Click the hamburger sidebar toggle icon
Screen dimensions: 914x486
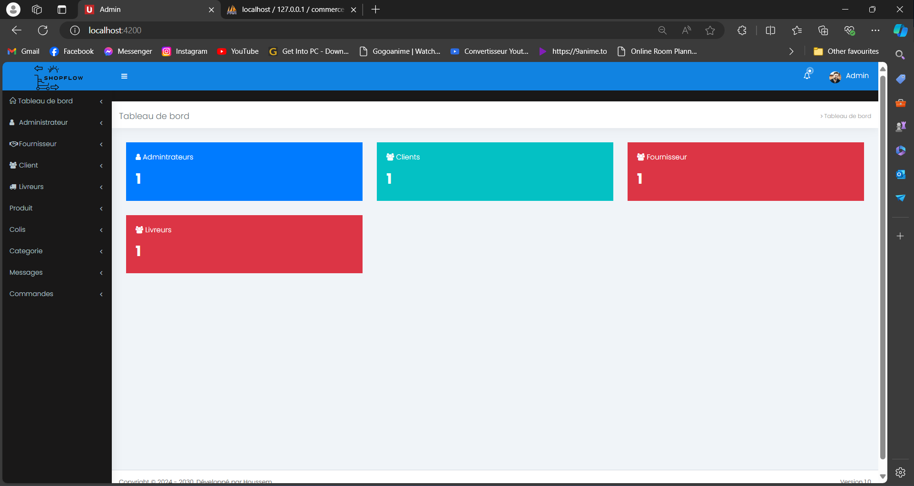click(x=124, y=76)
